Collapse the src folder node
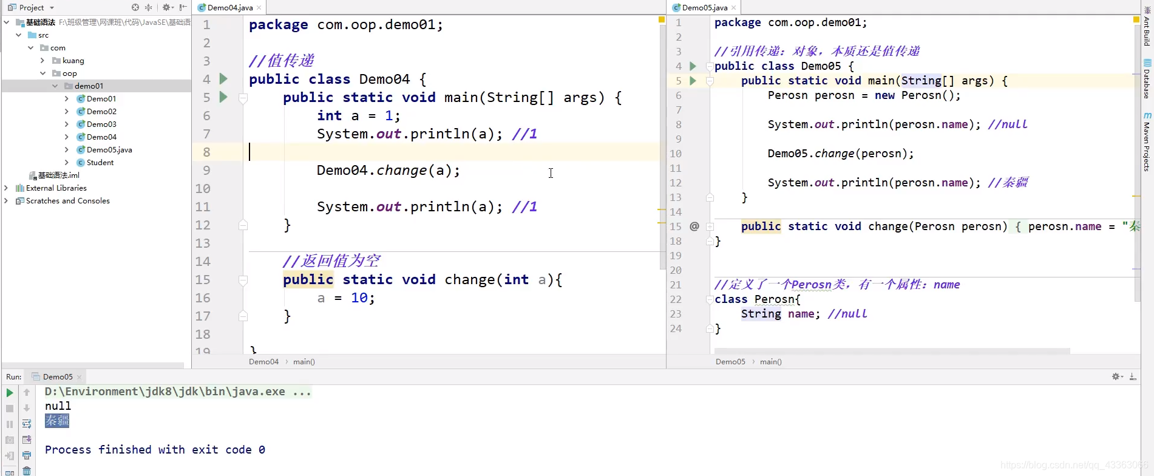The width and height of the screenshot is (1154, 476). point(19,35)
